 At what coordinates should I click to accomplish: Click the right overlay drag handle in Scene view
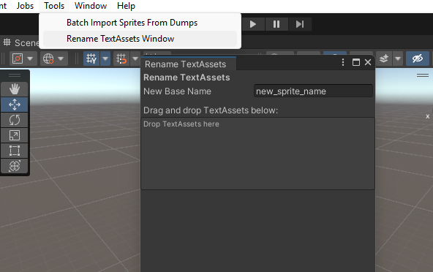(423, 75)
